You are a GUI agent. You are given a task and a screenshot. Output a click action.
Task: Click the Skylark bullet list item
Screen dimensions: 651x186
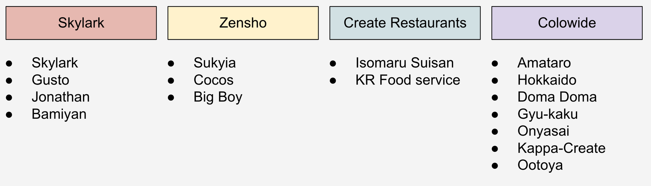(55, 63)
